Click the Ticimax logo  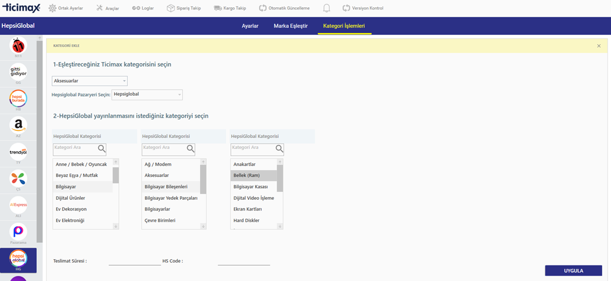21,8
